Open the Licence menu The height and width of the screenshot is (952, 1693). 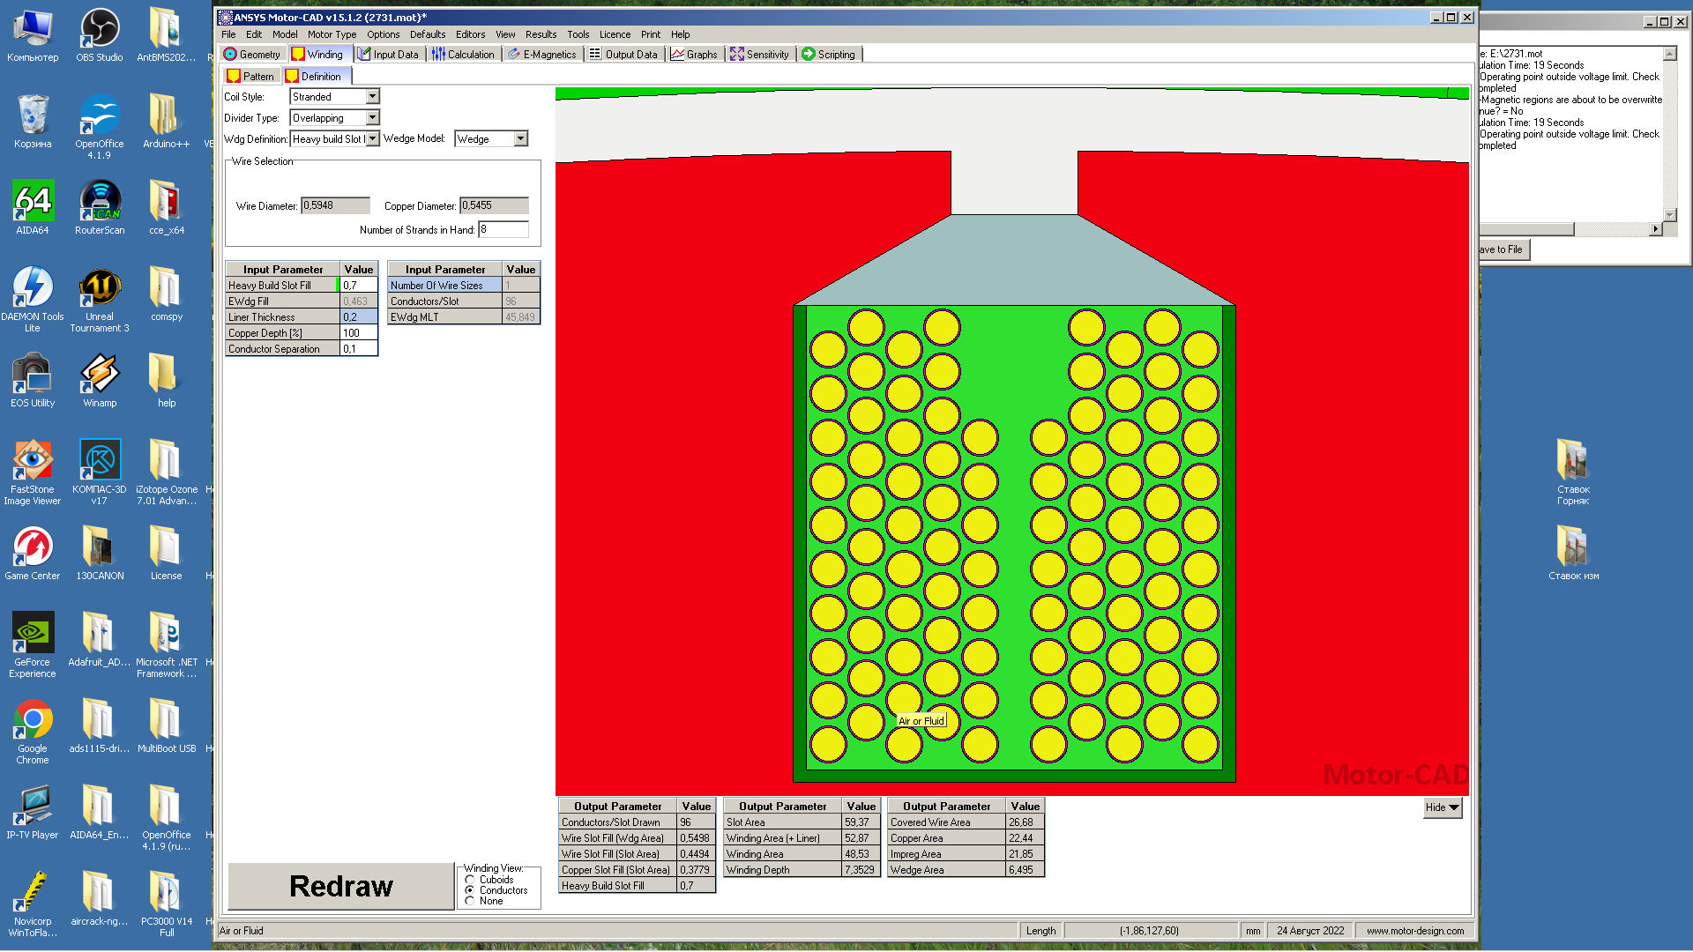615,34
